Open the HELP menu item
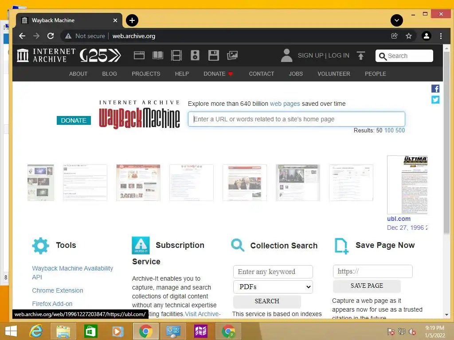Image resolution: width=454 pixels, height=340 pixels. pos(182,74)
